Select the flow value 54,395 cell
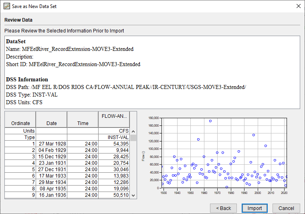The width and height of the screenshot is (305, 214). coord(114,143)
